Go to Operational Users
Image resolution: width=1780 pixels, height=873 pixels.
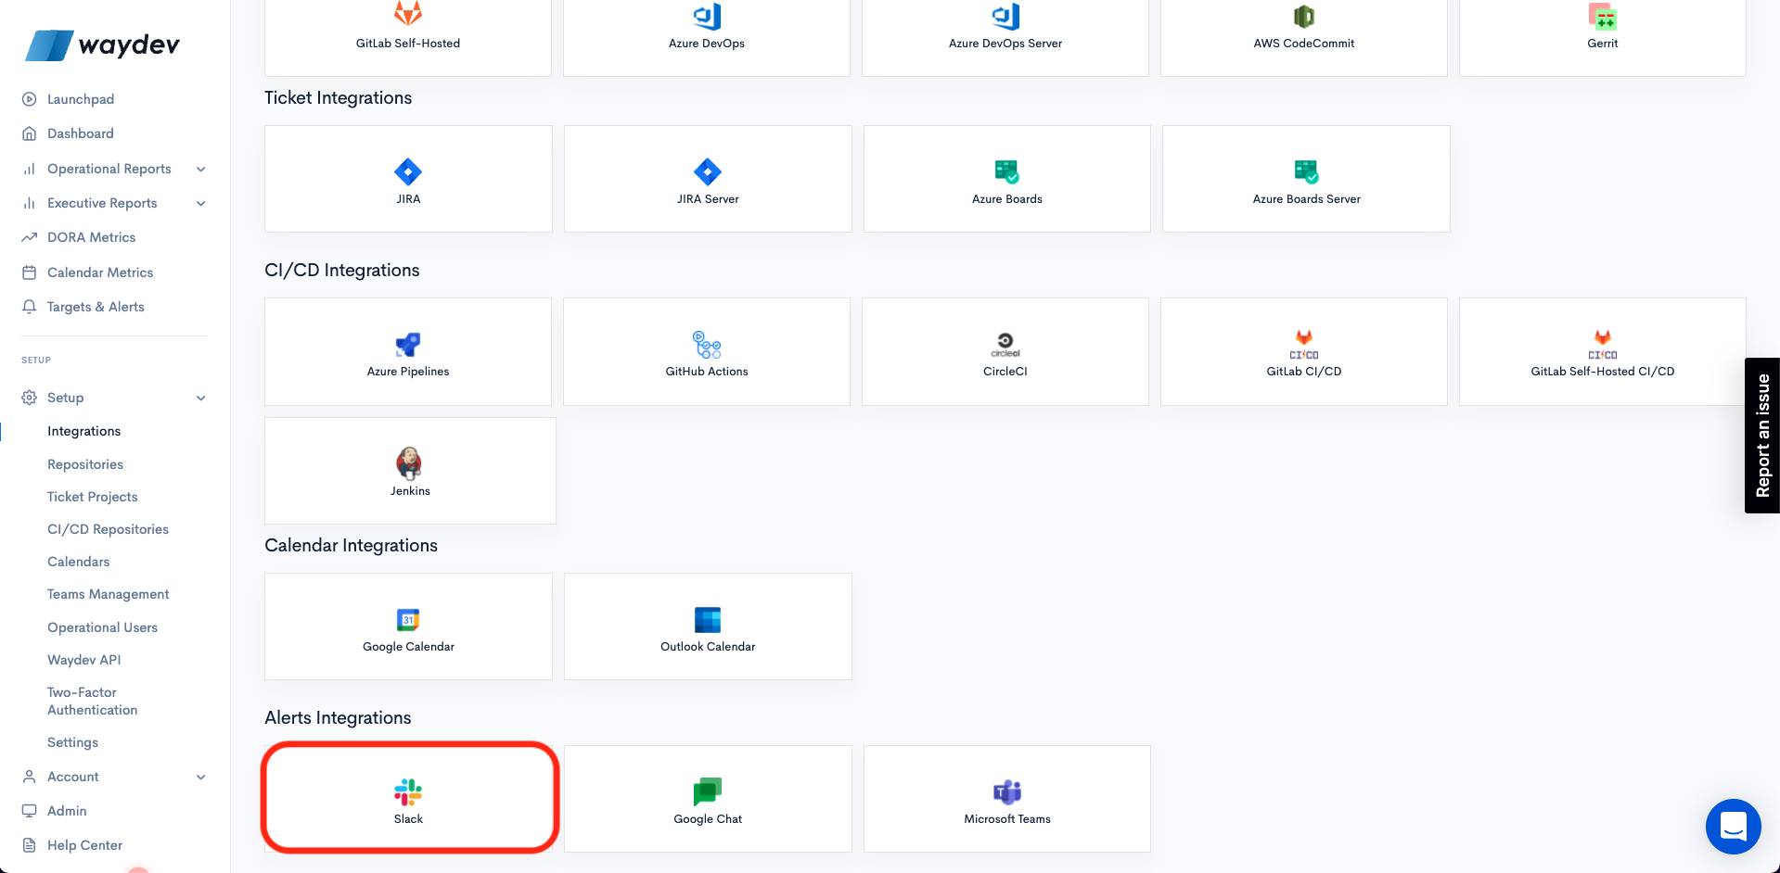[102, 627]
